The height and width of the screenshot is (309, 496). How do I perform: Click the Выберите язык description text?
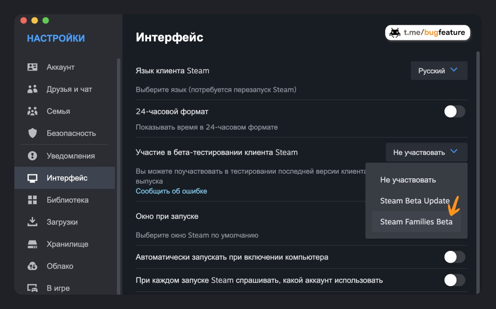pyautogui.click(x=216, y=89)
